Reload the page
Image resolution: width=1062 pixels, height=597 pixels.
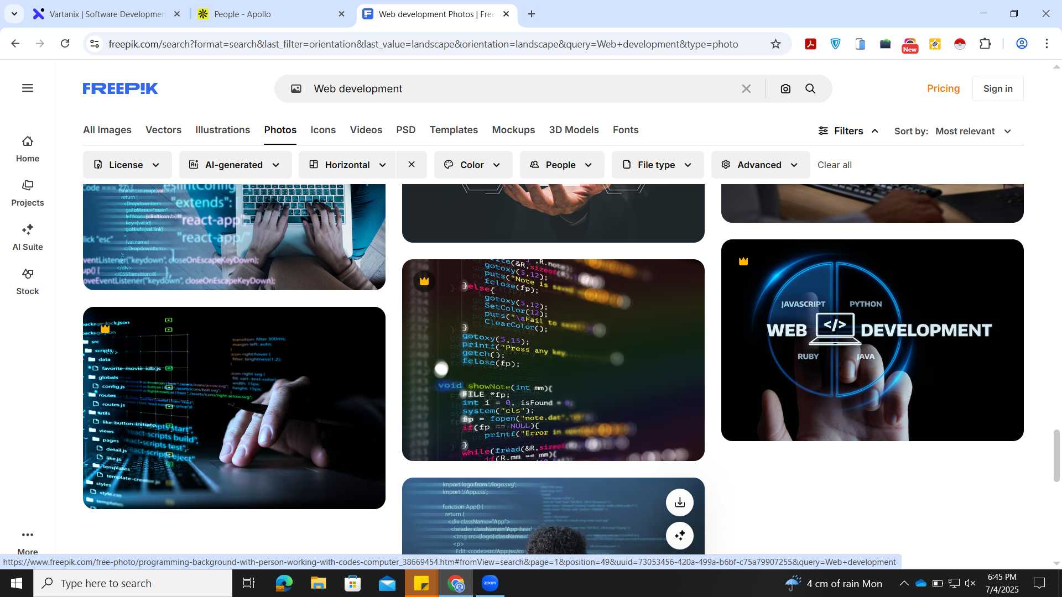(x=65, y=44)
